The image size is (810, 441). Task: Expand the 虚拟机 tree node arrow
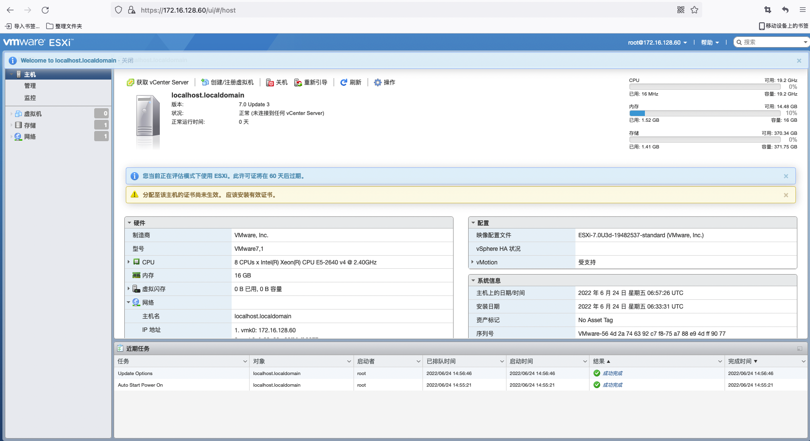11,114
